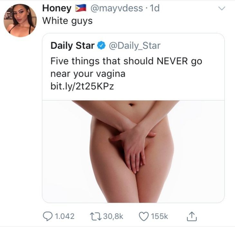Click the "White guys" tweet text
The height and width of the screenshot is (227, 235).
pos(67,21)
